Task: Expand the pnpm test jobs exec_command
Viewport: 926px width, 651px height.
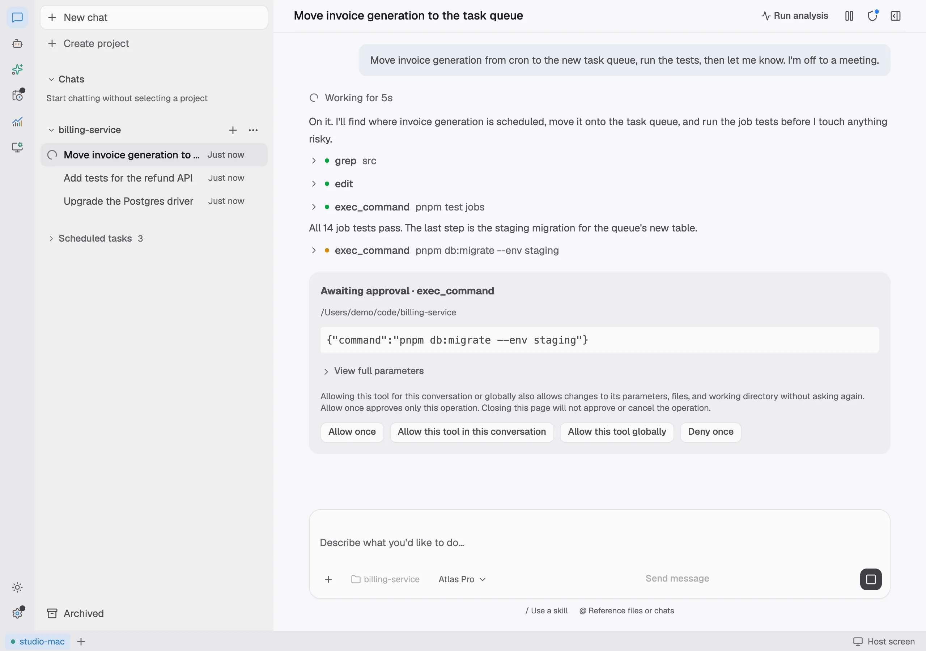Action: [x=397, y=207]
